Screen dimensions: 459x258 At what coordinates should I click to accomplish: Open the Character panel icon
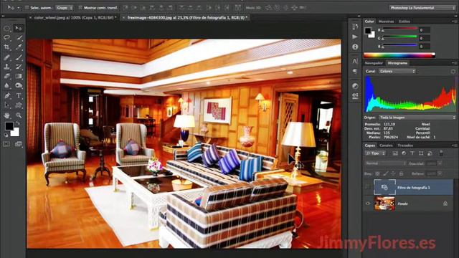click(355, 61)
